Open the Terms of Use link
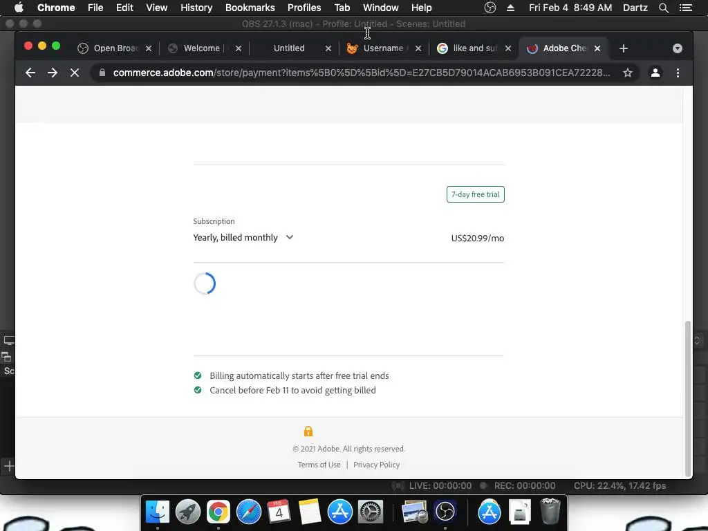 tap(319, 465)
